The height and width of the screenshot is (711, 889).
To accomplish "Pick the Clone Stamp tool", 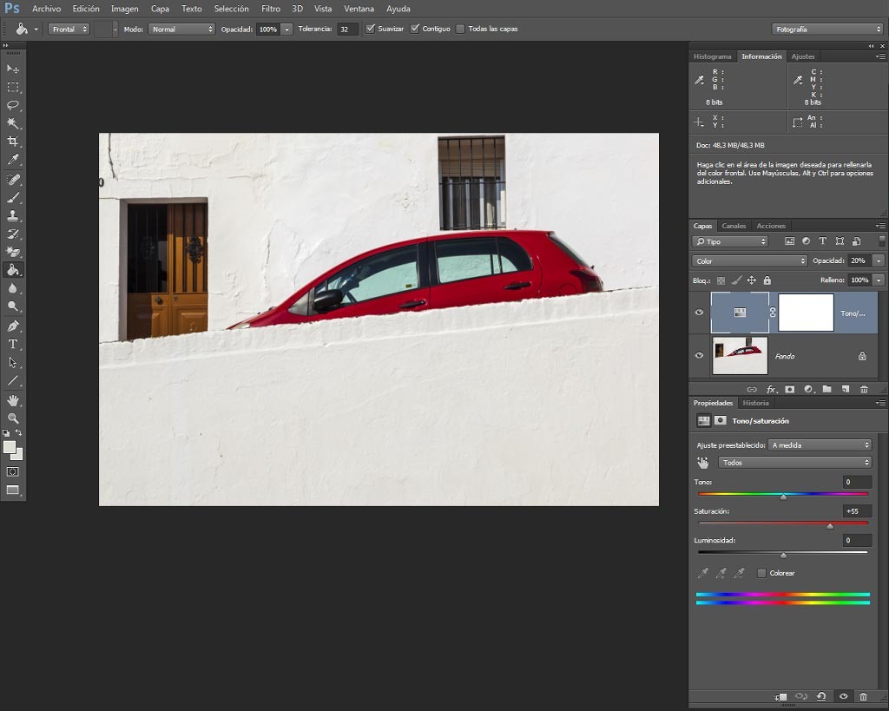I will 13,216.
